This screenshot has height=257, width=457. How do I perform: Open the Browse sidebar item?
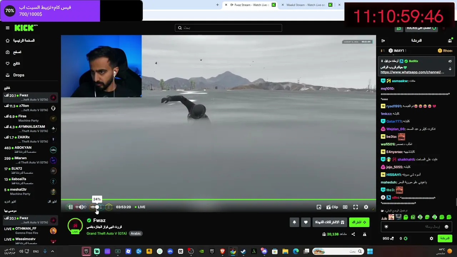13,52
